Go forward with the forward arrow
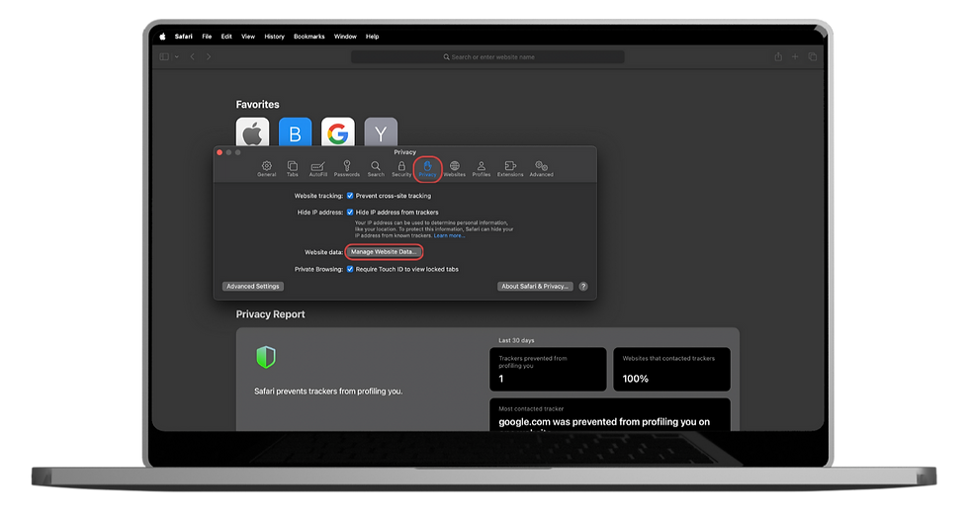 point(209,56)
